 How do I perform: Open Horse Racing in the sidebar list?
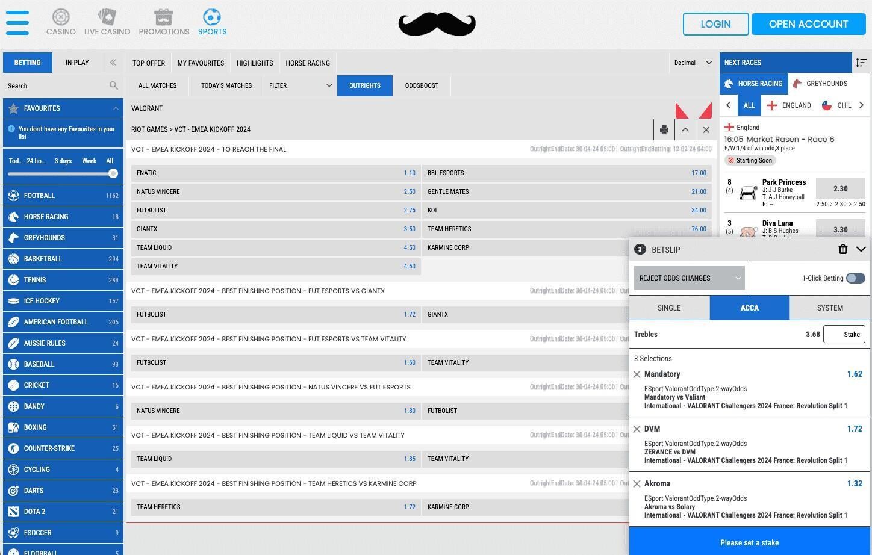[x=63, y=217]
